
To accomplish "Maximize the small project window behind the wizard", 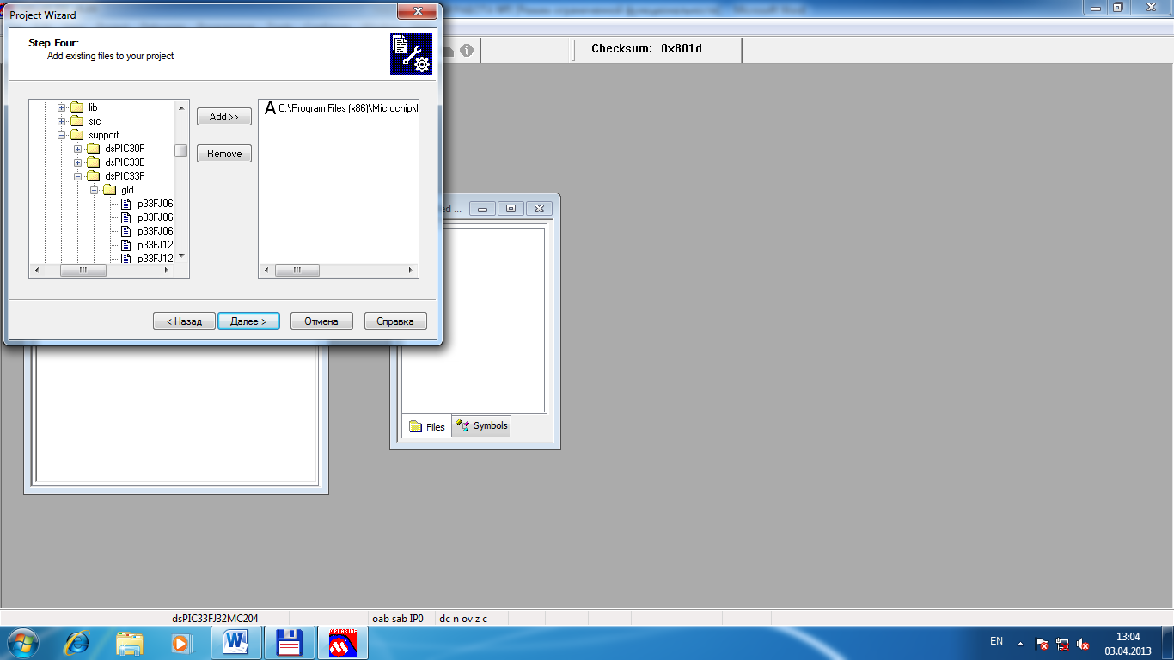I will [x=511, y=209].
